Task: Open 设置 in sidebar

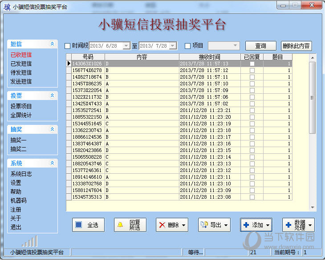Action: pyautogui.click(x=16, y=183)
